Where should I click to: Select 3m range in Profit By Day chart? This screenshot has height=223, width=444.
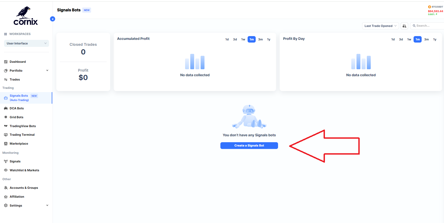(x=426, y=40)
